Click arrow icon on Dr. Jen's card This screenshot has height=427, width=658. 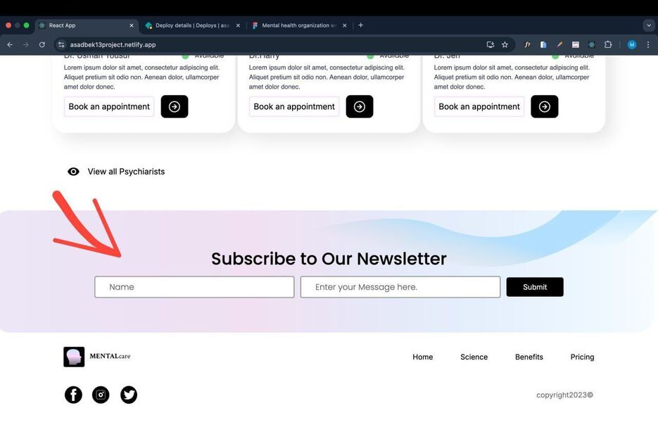point(545,106)
